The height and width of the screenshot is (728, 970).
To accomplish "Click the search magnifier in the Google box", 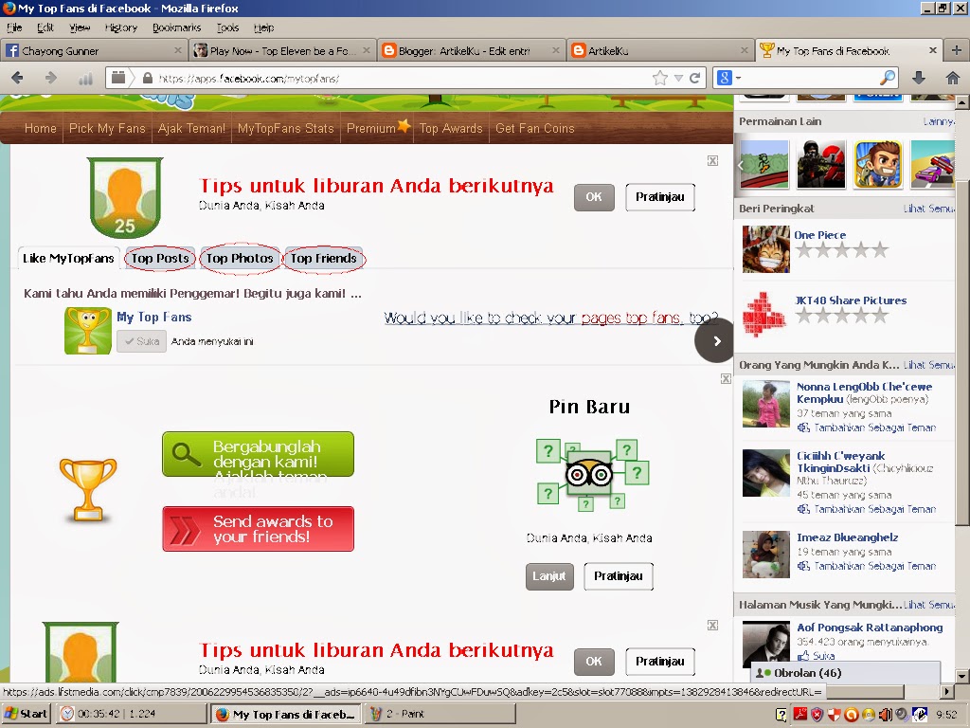I will [888, 78].
